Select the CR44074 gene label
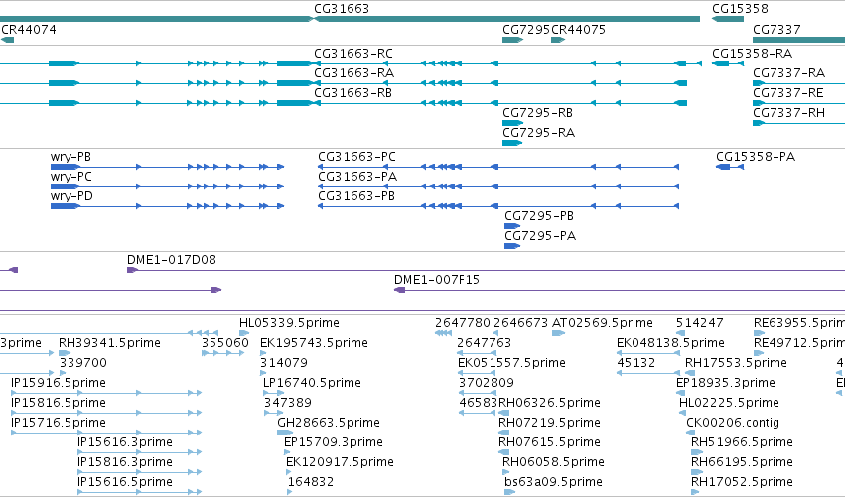 (x=29, y=29)
